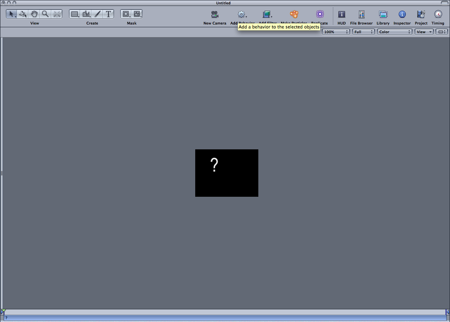Click the green play range In marker

point(3,312)
